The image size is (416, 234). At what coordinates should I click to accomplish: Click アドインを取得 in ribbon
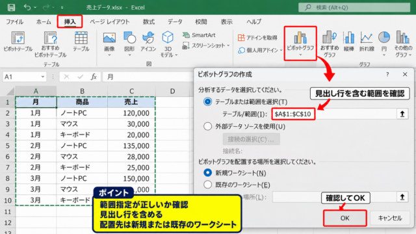click(257, 38)
